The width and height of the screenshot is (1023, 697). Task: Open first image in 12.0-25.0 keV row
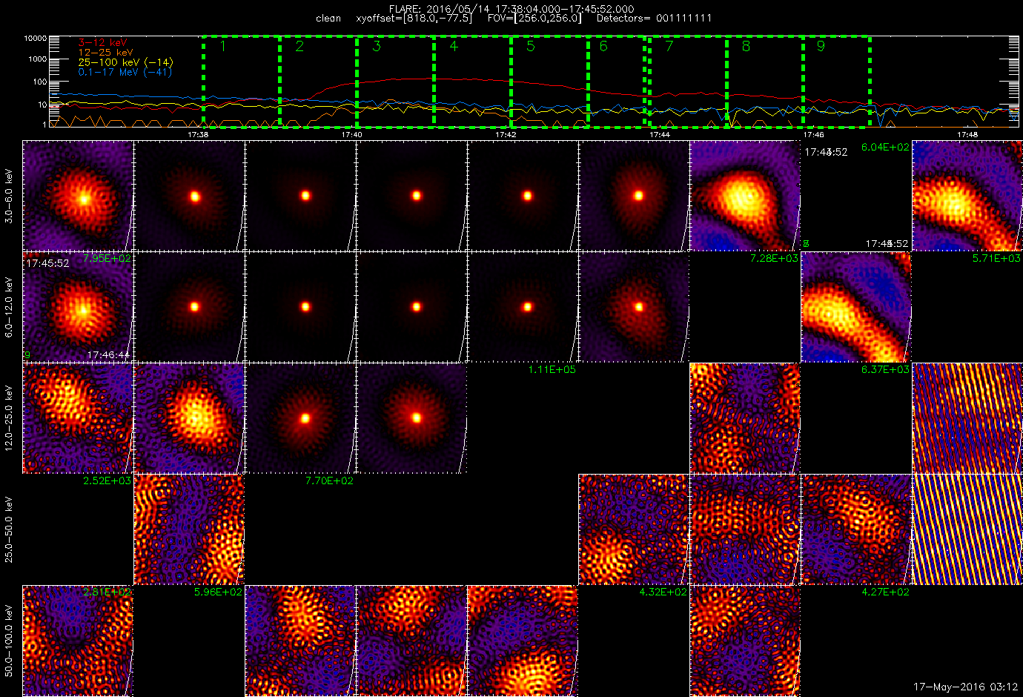coord(78,418)
